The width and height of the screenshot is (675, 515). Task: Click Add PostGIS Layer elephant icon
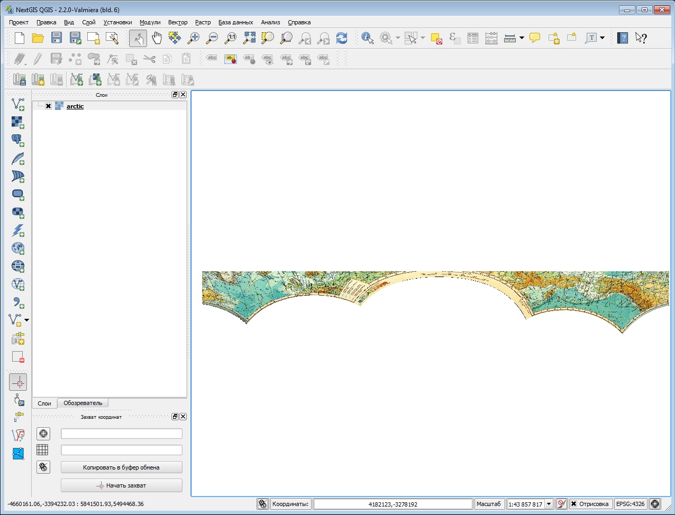click(x=18, y=140)
